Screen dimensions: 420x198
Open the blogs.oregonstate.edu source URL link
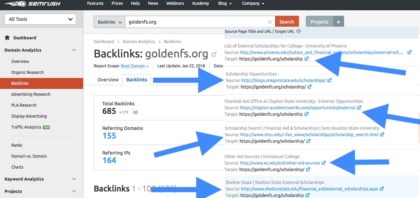click(x=284, y=81)
